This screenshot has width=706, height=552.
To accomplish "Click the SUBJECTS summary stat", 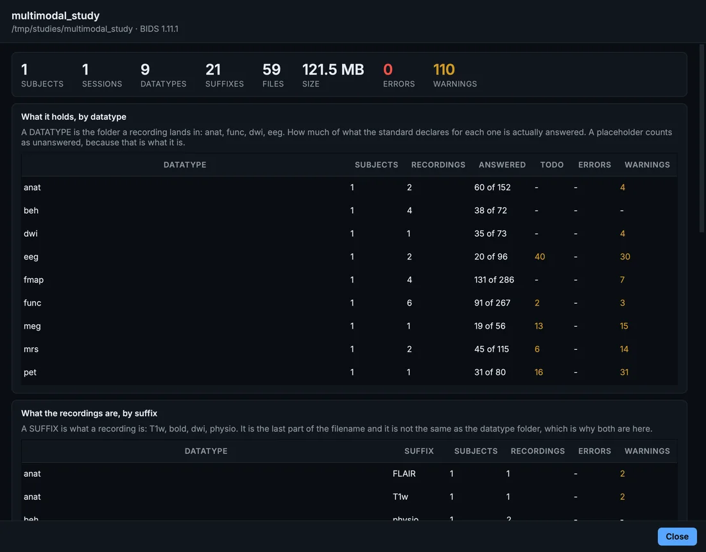I will 42,74.
